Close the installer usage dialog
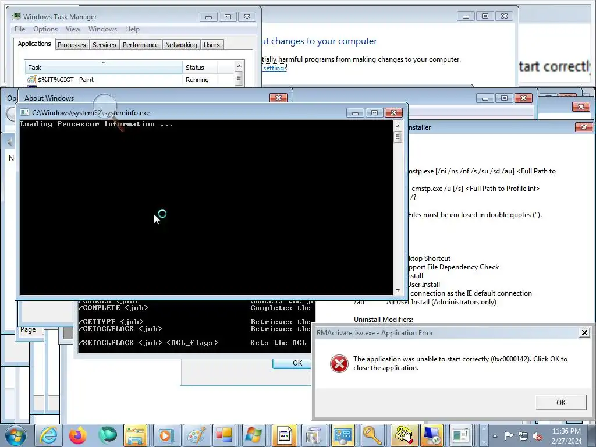 584,127
